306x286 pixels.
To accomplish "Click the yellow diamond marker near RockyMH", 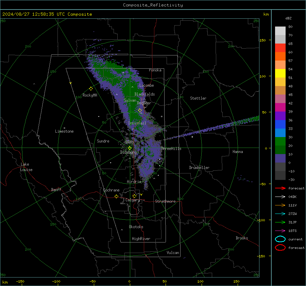I will coord(91,89).
